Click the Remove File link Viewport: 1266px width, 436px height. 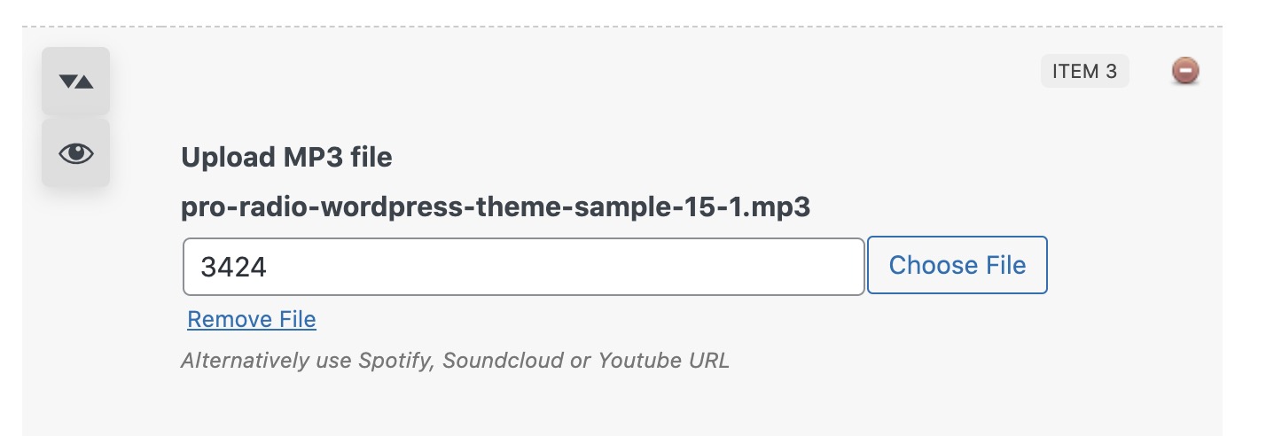[252, 319]
